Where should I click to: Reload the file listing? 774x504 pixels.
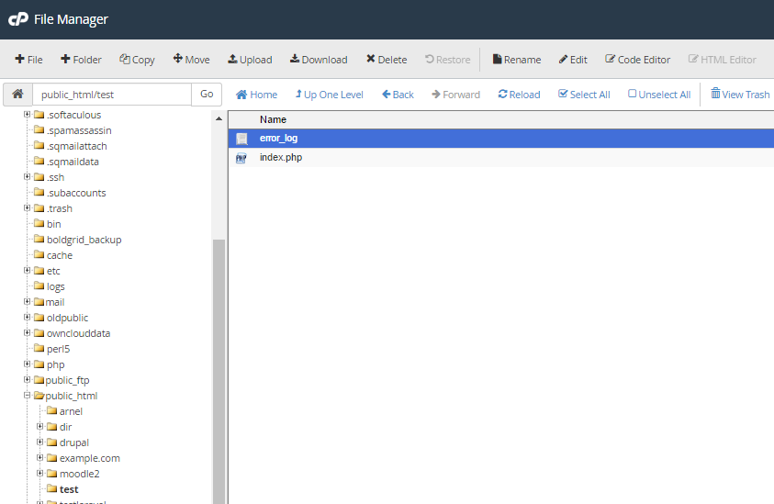click(519, 95)
